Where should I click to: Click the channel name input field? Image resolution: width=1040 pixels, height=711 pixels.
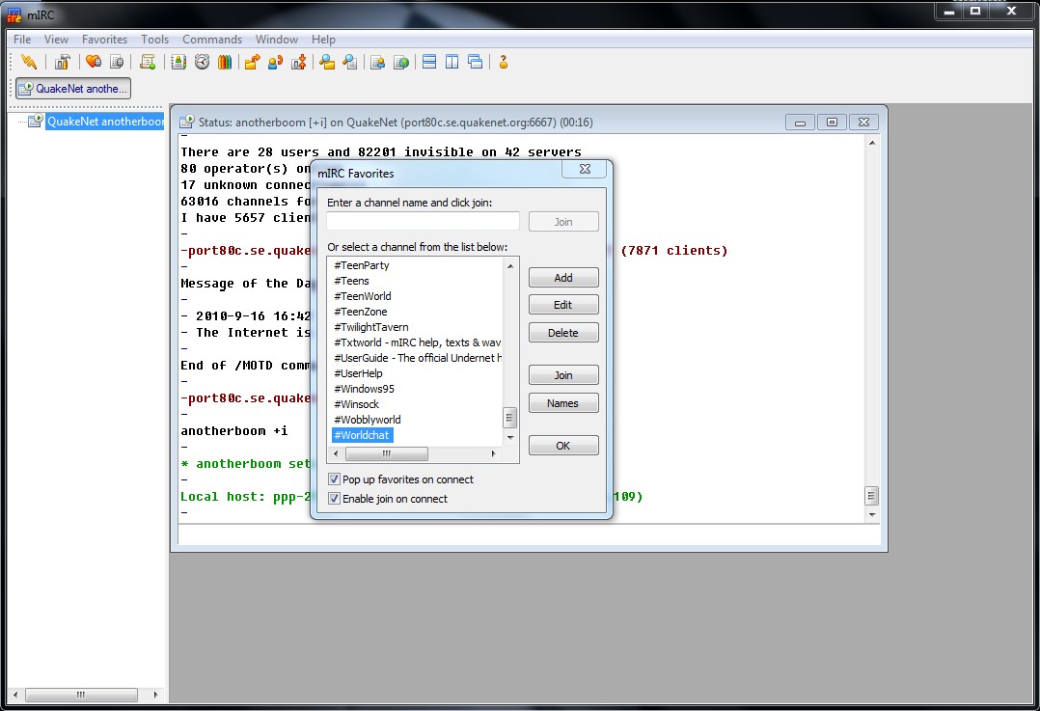(x=423, y=222)
